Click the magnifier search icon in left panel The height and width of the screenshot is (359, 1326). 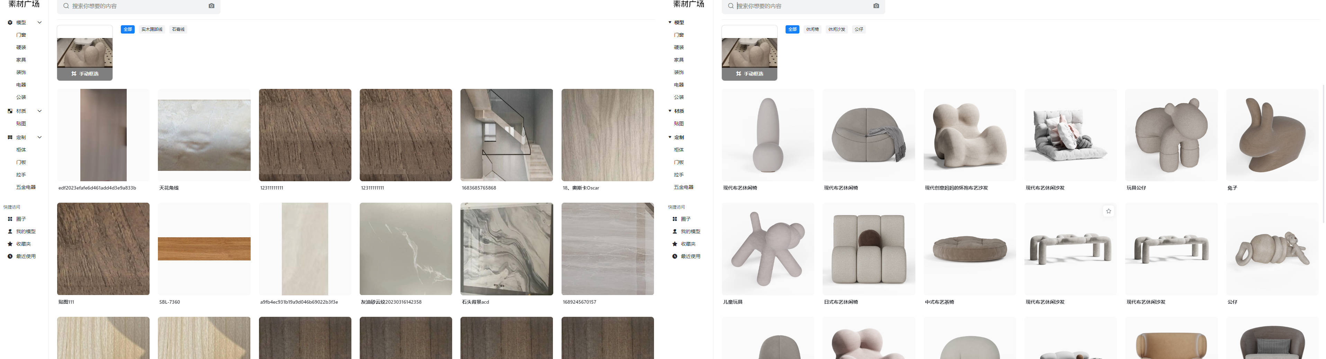pyautogui.click(x=66, y=6)
